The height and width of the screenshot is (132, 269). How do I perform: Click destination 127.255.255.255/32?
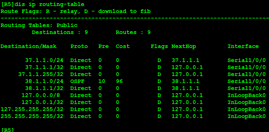(32, 109)
